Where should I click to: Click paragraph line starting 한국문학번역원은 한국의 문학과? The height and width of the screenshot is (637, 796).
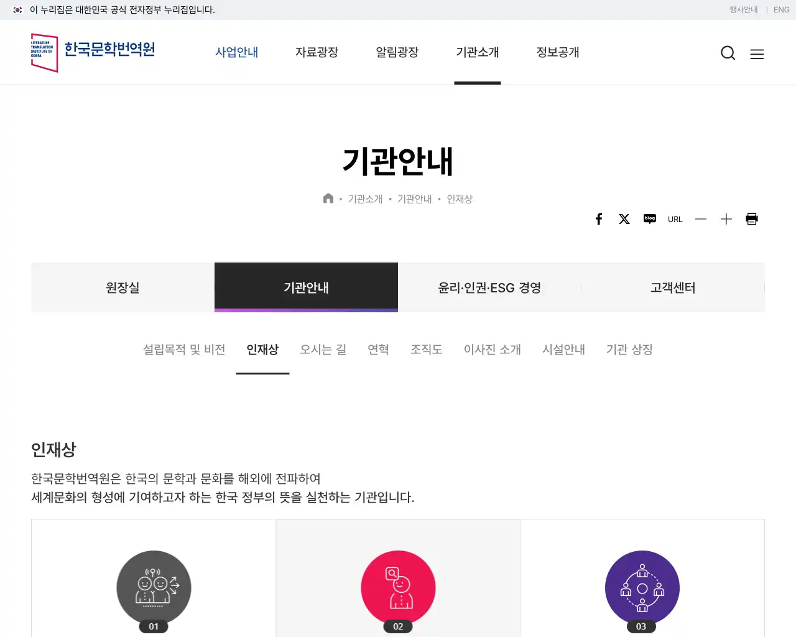pos(176,478)
